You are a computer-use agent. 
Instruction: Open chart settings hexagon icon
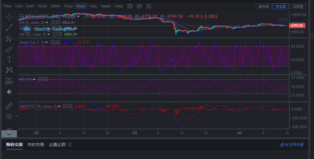pyautogui.click(x=139, y=6)
